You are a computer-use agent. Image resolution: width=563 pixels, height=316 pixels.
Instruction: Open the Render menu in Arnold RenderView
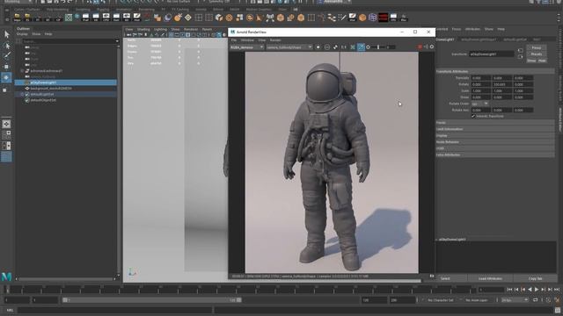click(x=275, y=40)
